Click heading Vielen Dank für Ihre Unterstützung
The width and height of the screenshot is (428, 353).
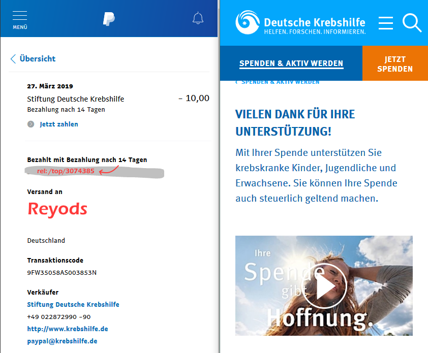coord(295,123)
